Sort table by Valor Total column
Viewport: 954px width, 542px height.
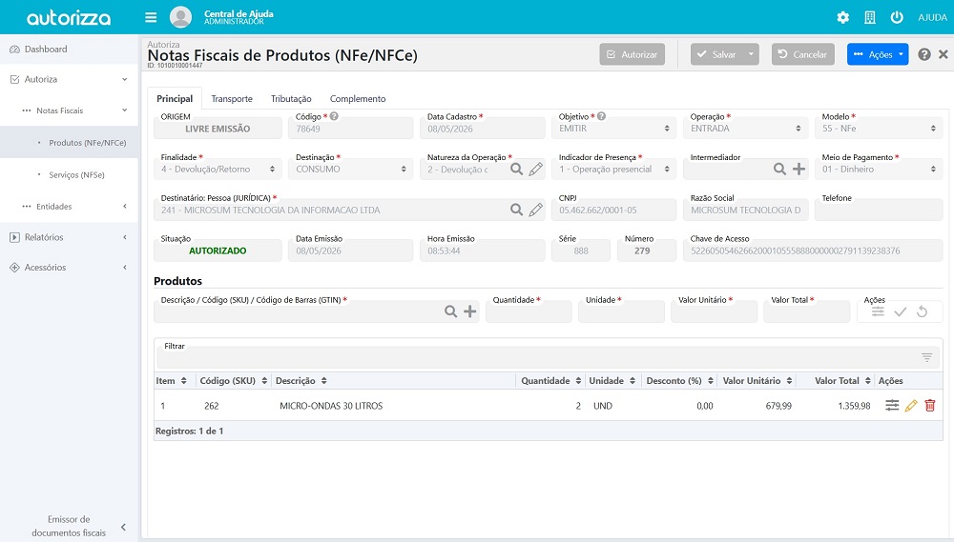coord(842,380)
